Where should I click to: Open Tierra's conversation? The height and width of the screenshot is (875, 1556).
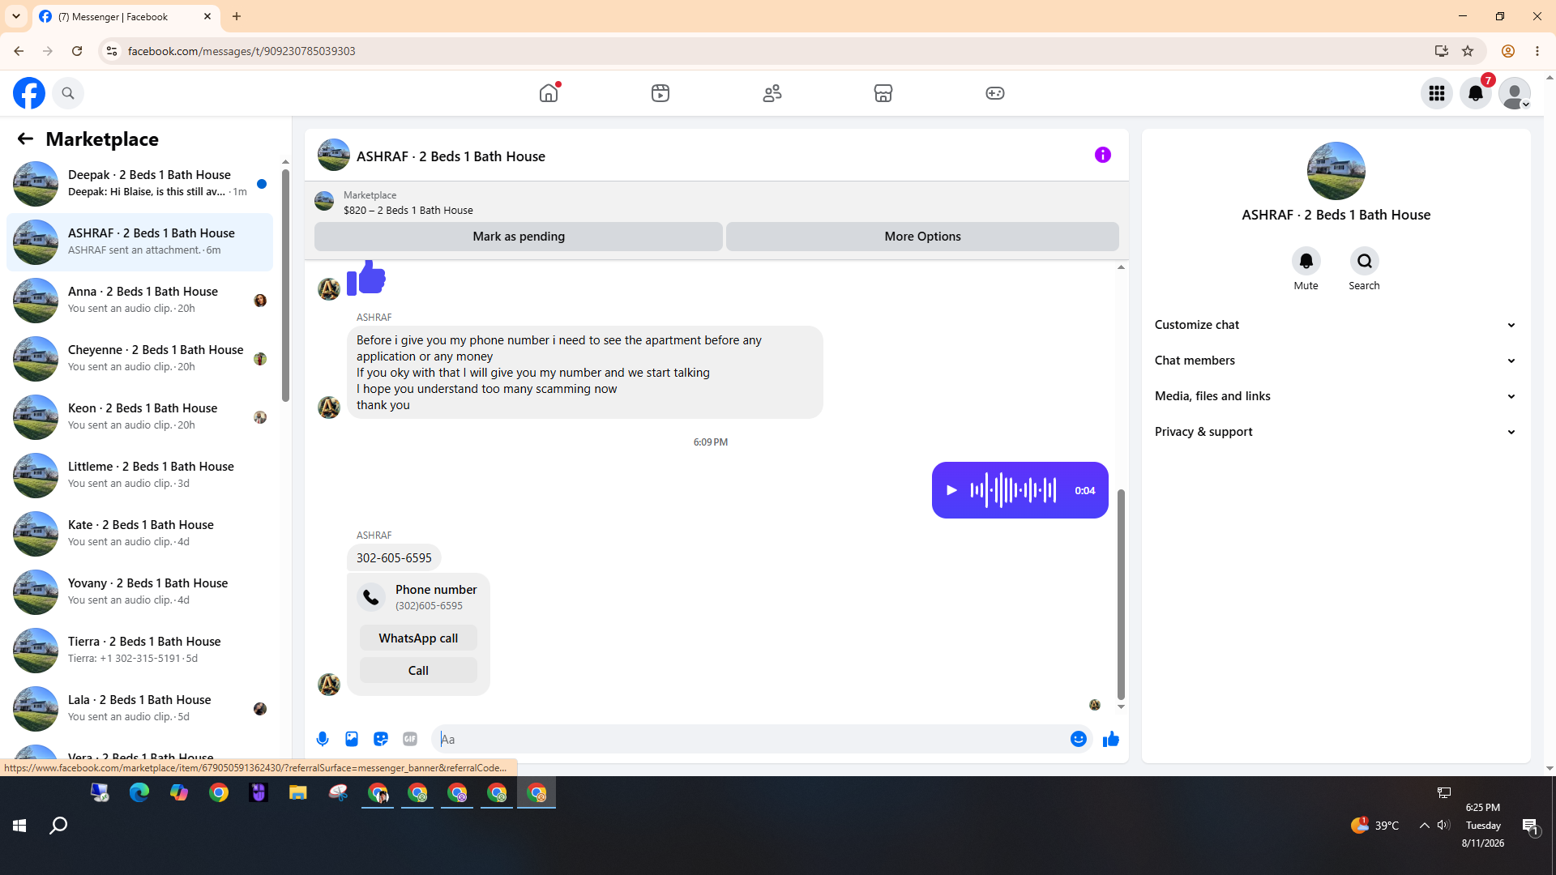[140, 651]
